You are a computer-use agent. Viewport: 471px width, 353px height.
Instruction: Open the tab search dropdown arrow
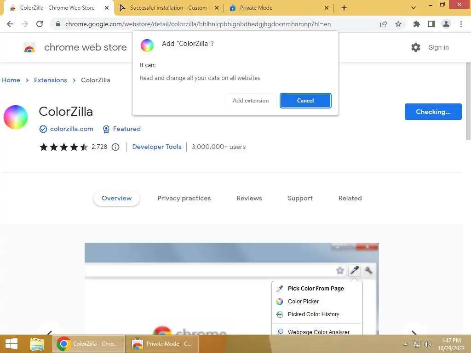[414, 8]
